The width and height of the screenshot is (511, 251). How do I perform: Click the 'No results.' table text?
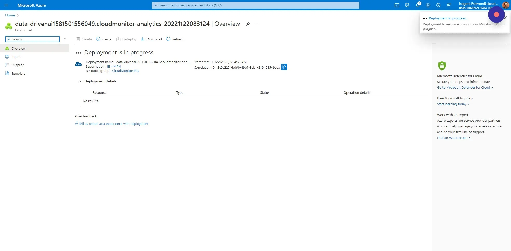91,101
